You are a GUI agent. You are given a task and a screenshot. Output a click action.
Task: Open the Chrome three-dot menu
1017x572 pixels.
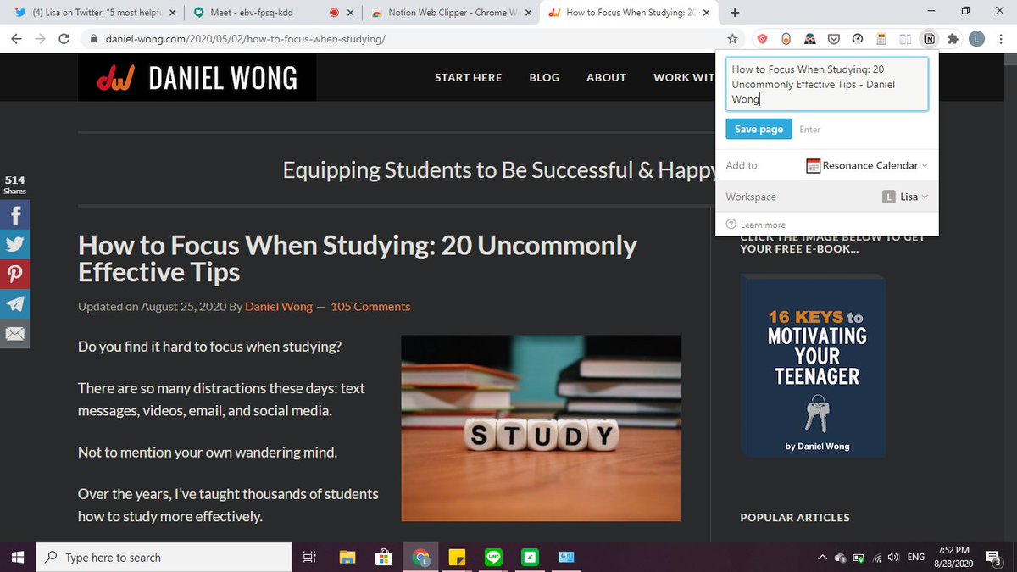click(x=1001, y=39)
